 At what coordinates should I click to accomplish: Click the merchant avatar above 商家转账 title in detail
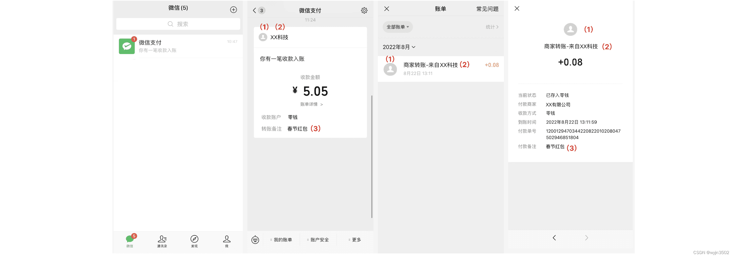tap(570, 29)
